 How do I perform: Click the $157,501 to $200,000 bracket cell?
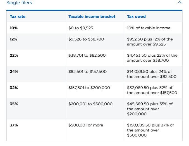(89, 88)
